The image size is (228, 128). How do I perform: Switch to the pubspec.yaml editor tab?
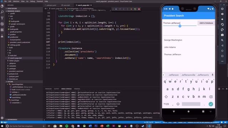(51, 5)
